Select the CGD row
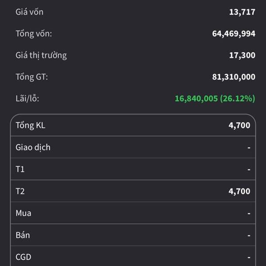This screenshot has height=266, width=266. coord(133,257)
